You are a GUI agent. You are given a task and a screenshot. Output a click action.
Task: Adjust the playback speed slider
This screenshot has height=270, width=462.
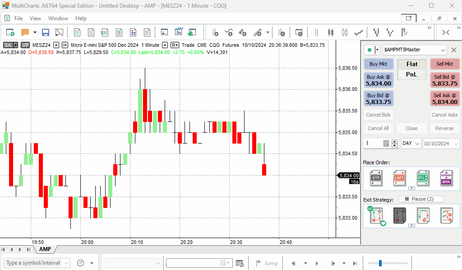[x=380, y=263]
